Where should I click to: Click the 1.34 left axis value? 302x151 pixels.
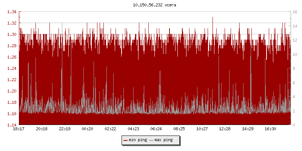(x=12, y=12)
